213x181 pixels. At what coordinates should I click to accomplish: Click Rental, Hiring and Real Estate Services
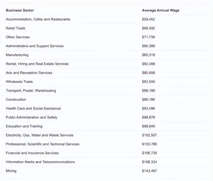(x=37, y=64)
